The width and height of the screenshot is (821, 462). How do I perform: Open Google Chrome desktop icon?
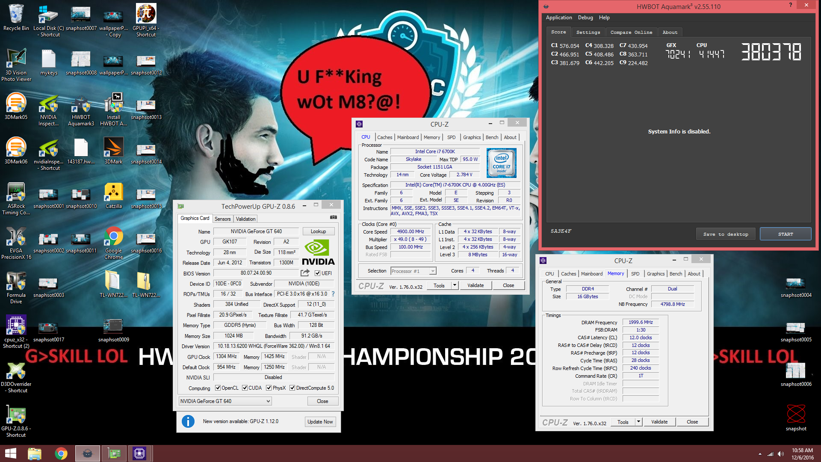(113, 243)
